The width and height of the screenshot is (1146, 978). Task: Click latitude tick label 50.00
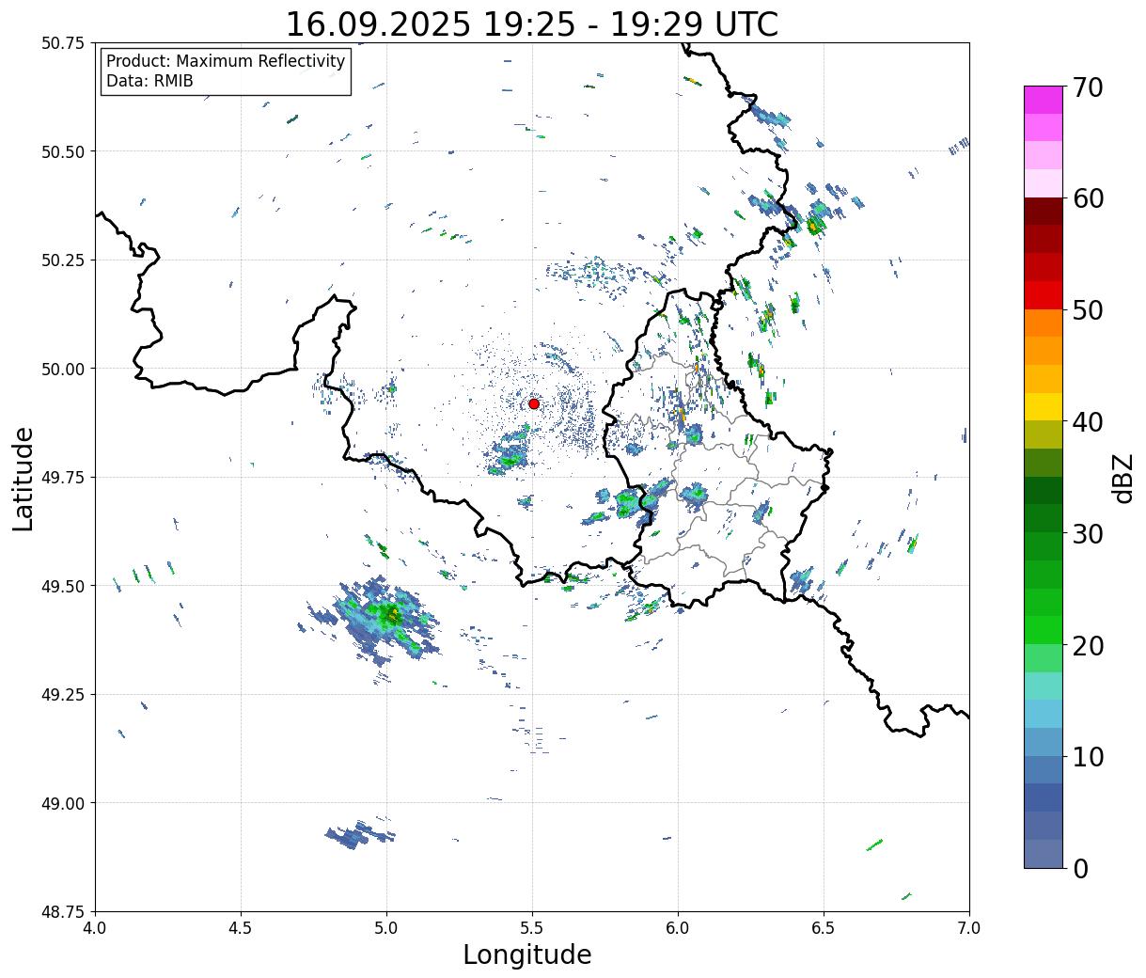click(62, 369)
